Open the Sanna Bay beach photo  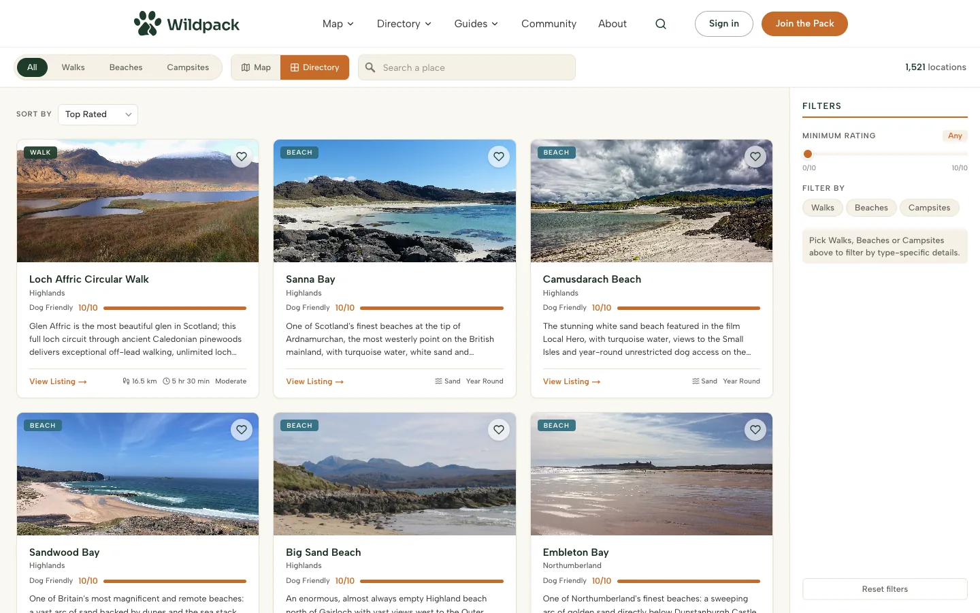pyautogui.click(x=395, y=201)
